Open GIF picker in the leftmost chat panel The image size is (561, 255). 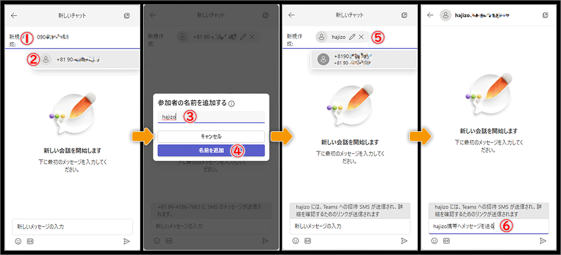pos(30,241)
